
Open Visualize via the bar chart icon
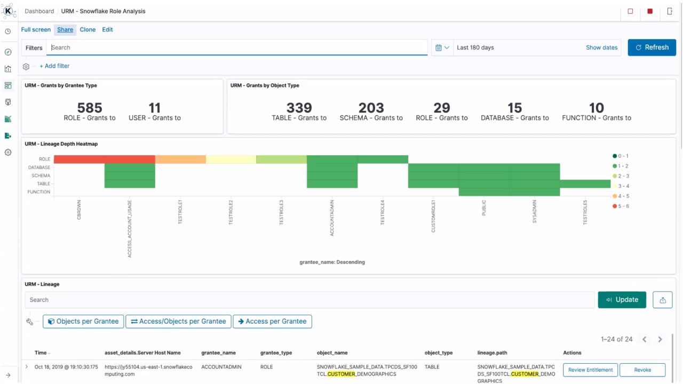[8, 69]
